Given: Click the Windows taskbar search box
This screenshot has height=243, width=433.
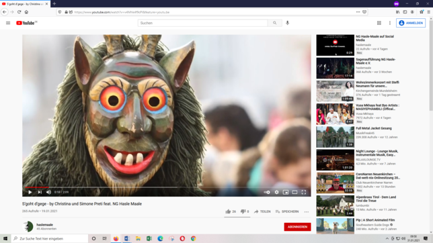Looking at the screenshot, I should click(50, 238).
